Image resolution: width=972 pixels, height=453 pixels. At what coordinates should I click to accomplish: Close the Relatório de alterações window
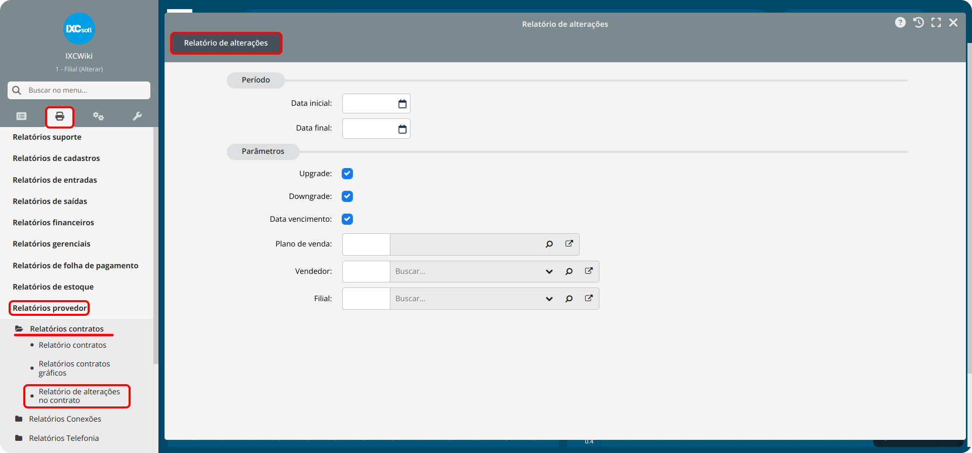pyautogui.click(x=953, y=23)
